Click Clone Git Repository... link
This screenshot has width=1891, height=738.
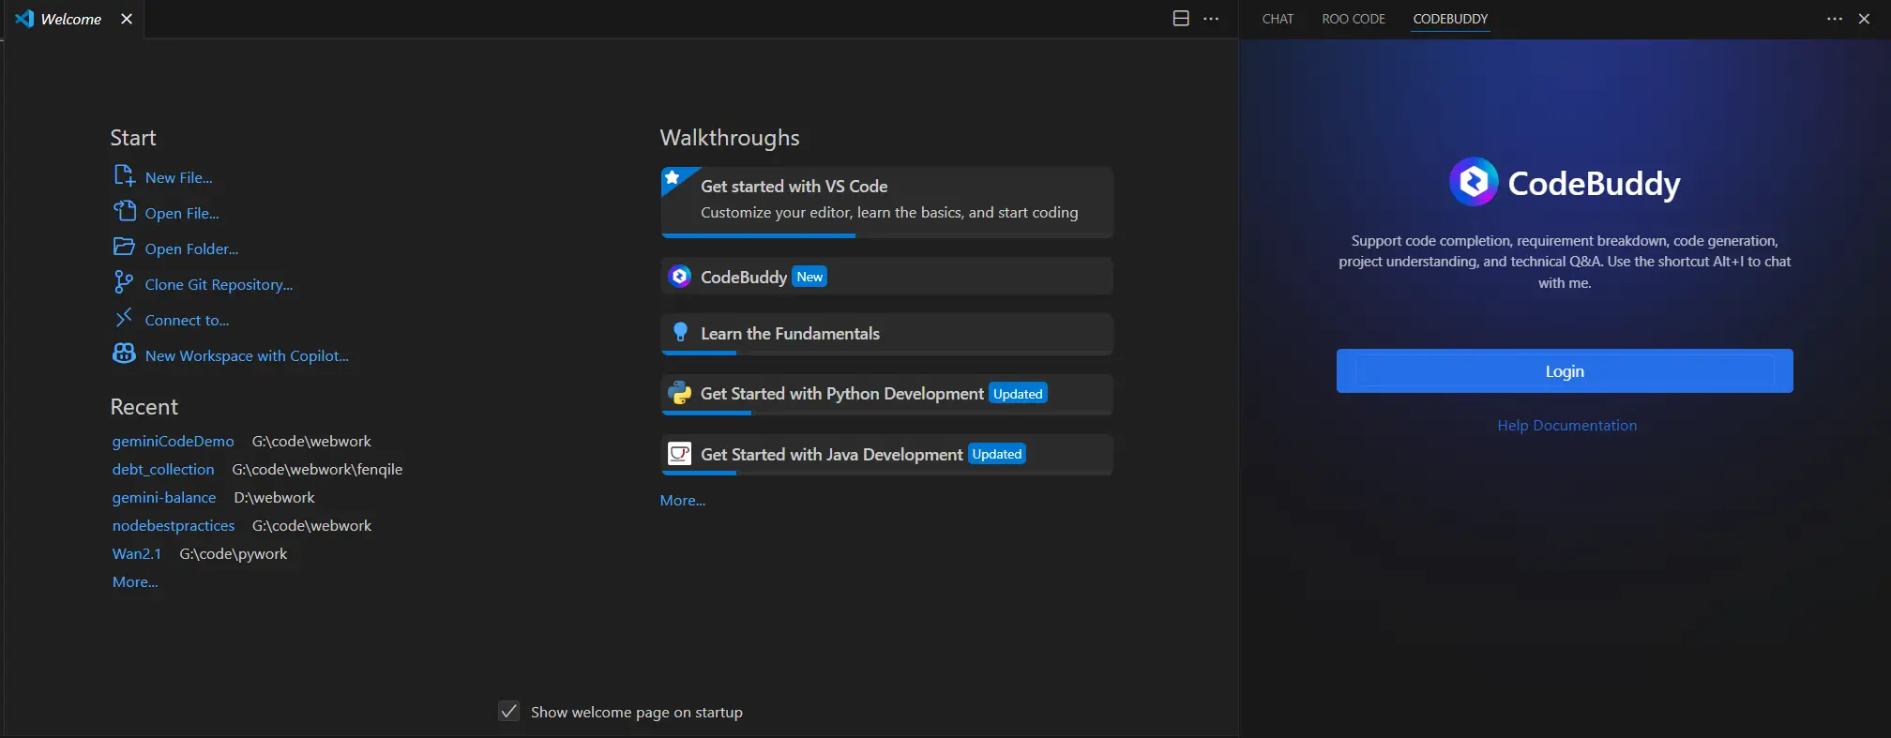pos(219,284)
